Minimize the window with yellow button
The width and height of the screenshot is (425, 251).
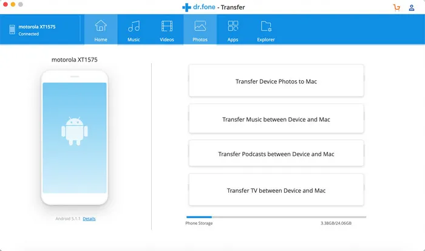[13, 4]
